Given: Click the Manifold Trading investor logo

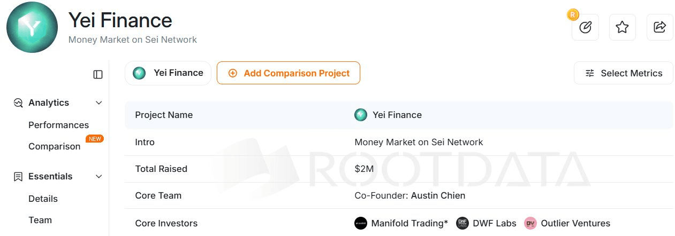Looking at the screenshot, I should pyautogui.click(x=361, y=223).
